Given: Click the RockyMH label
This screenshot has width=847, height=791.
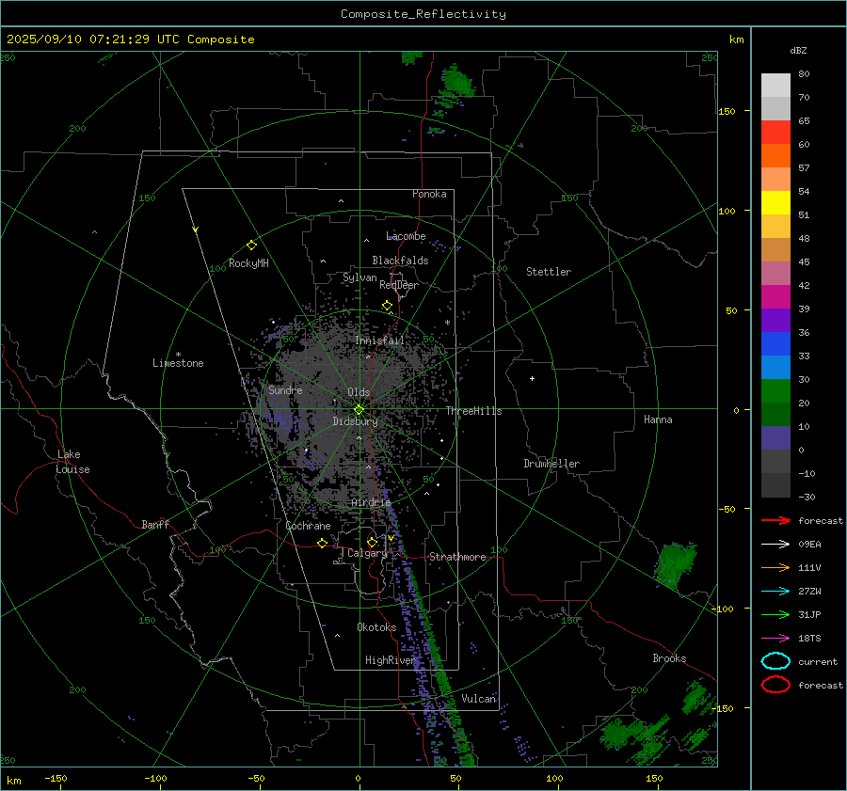Looking at the screenshot, I should coord(248,263).
